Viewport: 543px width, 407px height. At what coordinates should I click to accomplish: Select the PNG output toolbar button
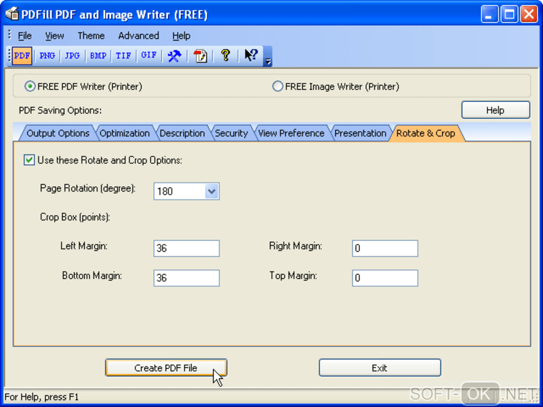[x=47, y=56]
